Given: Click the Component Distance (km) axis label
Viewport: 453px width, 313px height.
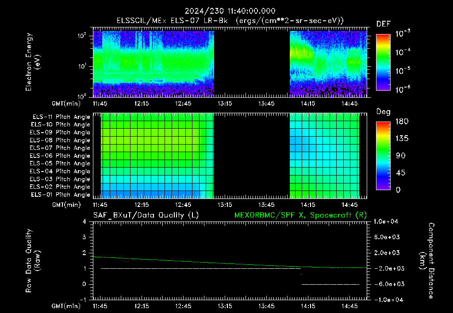Looking at the screenshot, I should pos(427,261).
